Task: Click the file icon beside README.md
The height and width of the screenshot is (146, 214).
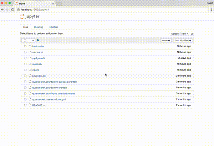Action: pyautogui.click(x=30, y=105)
